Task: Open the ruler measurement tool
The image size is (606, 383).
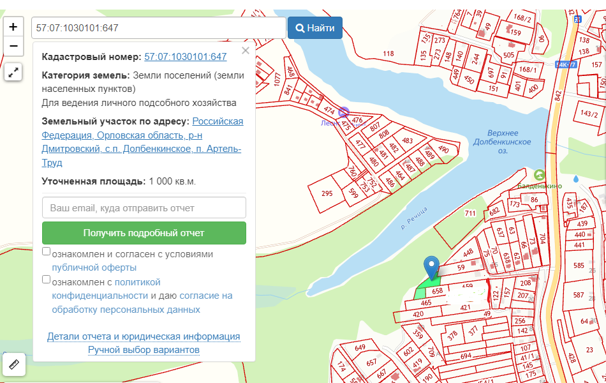Action: pos(14,364)
